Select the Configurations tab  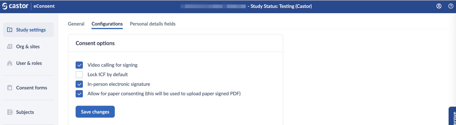107,24
